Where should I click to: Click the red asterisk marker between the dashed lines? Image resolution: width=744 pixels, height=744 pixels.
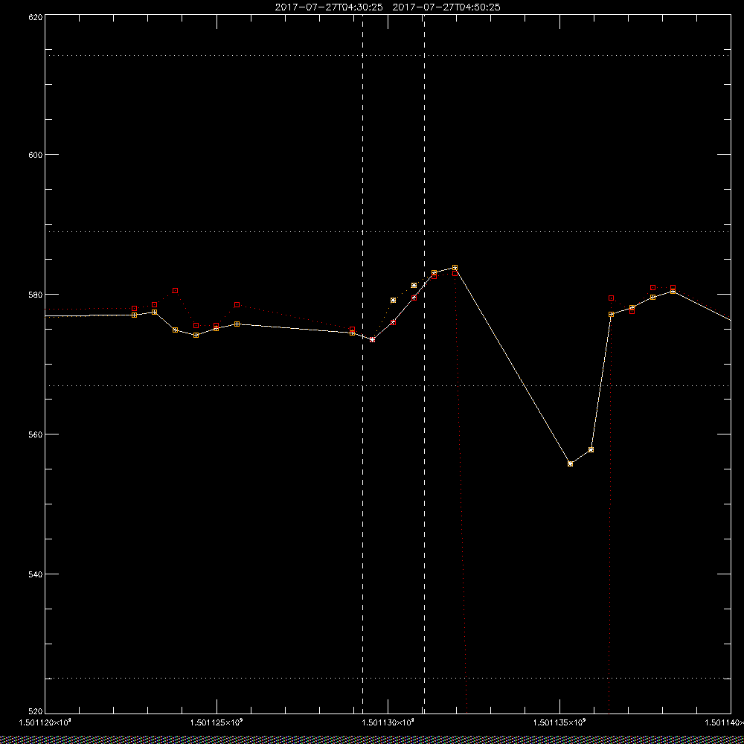(373, 340)
